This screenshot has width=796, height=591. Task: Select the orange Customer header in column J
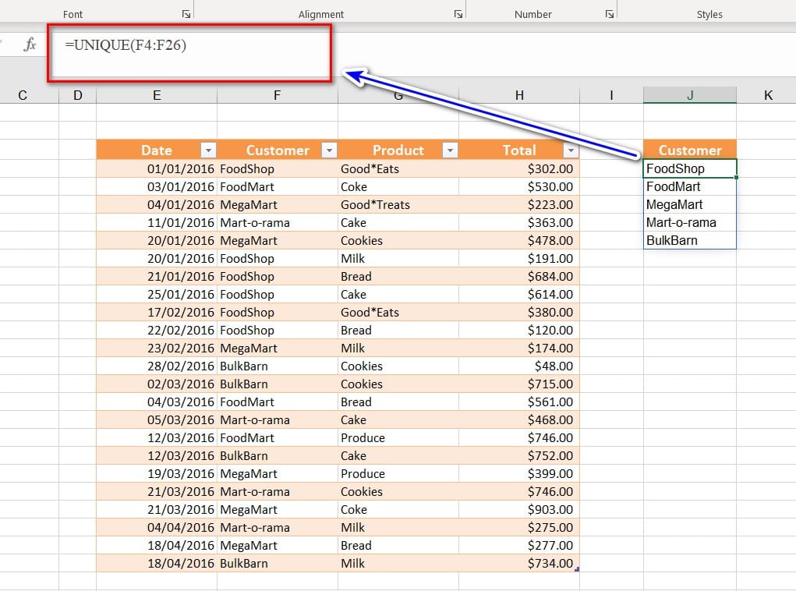[689, 150]
